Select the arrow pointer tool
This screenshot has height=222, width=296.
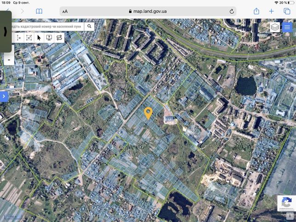click(x=39, y=38)
